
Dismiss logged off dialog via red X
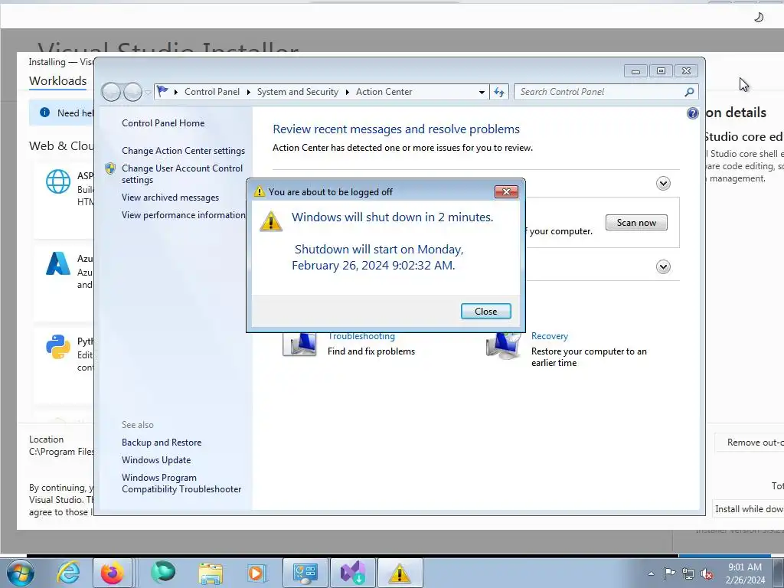point(506,191)
